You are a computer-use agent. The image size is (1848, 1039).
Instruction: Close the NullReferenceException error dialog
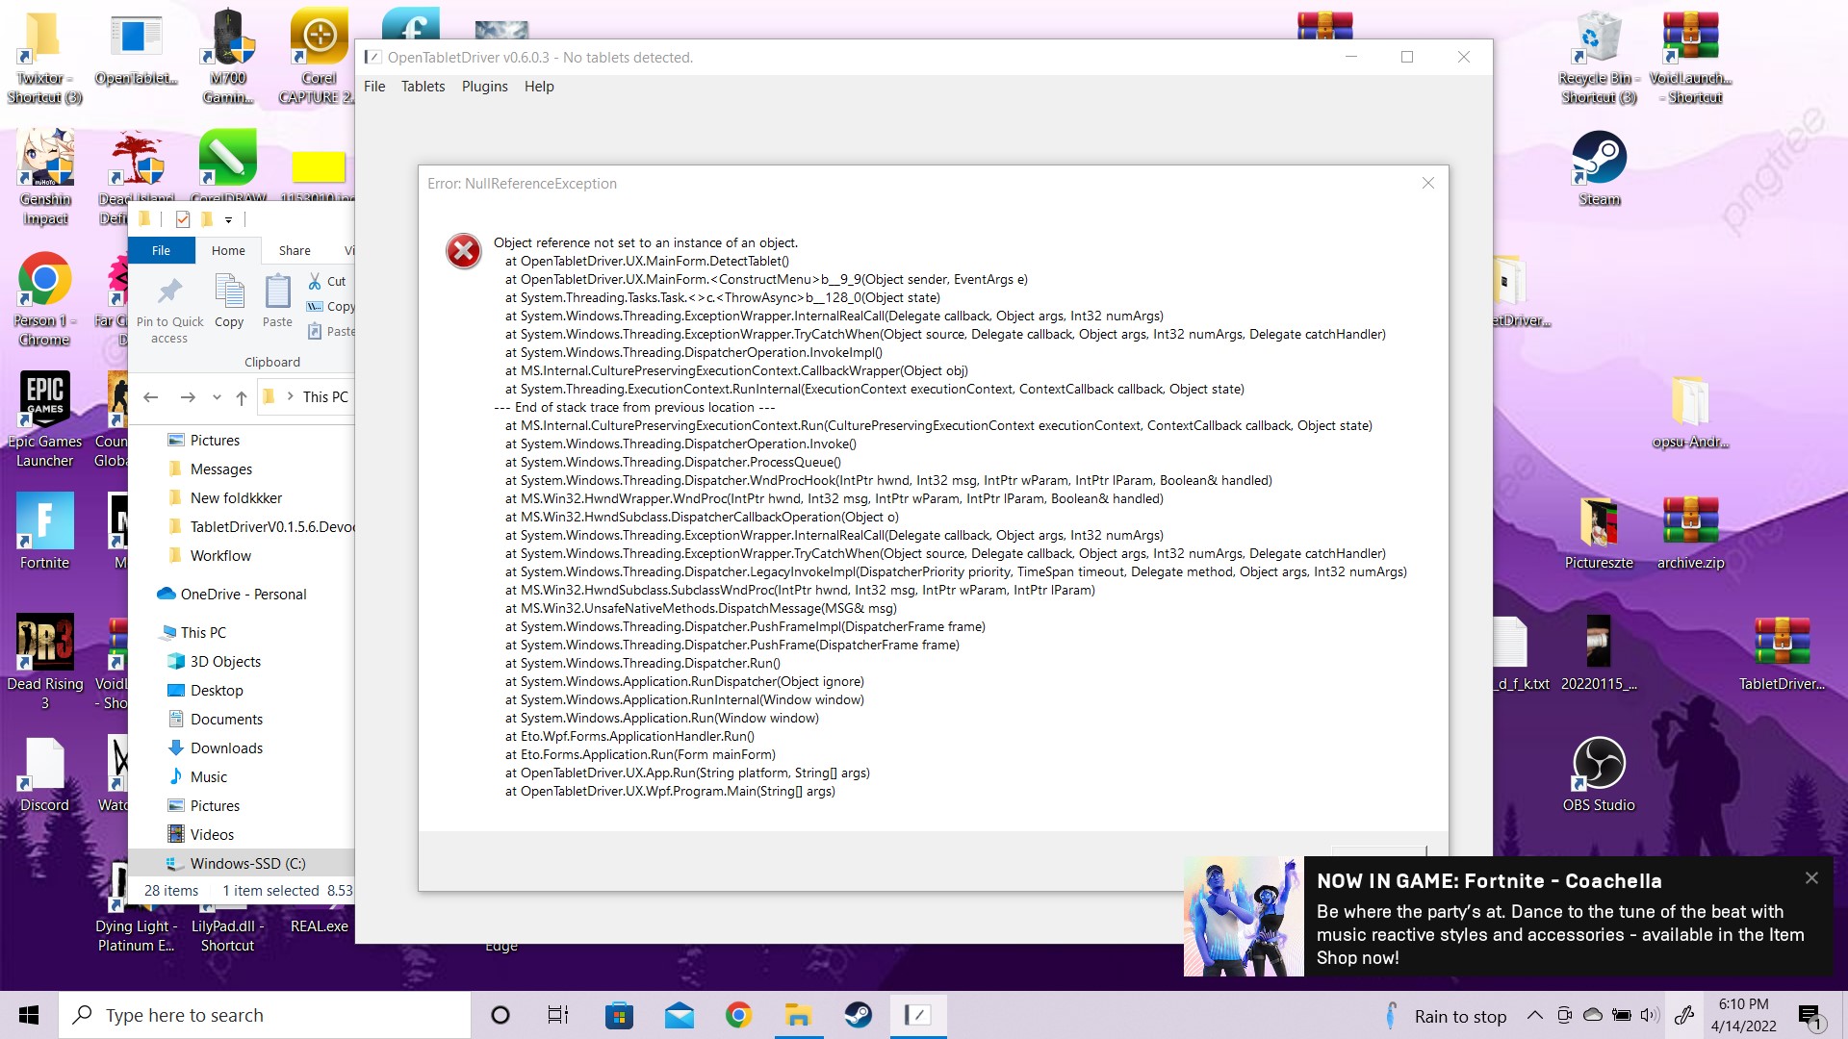[1428, 183]
